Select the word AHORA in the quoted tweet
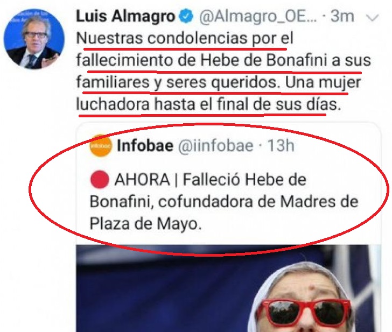This screenshot has width=392, height=332. tap(142, 180)
